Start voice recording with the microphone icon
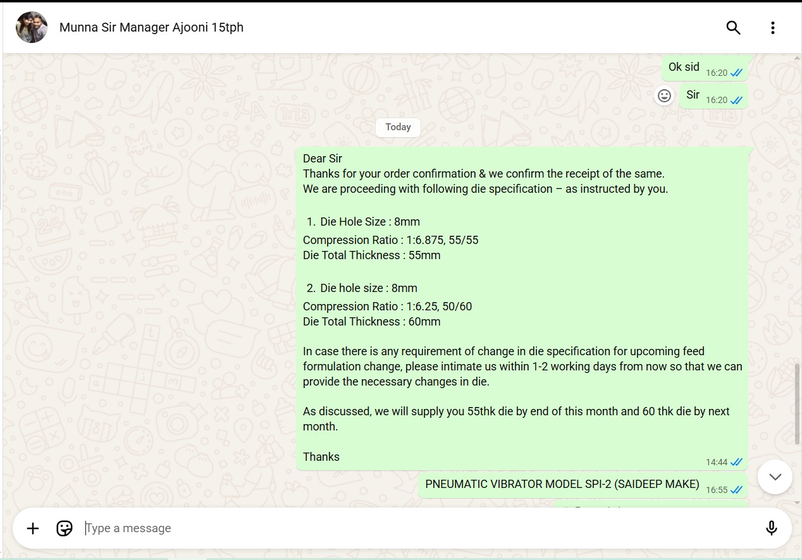 tap(771, 528)
